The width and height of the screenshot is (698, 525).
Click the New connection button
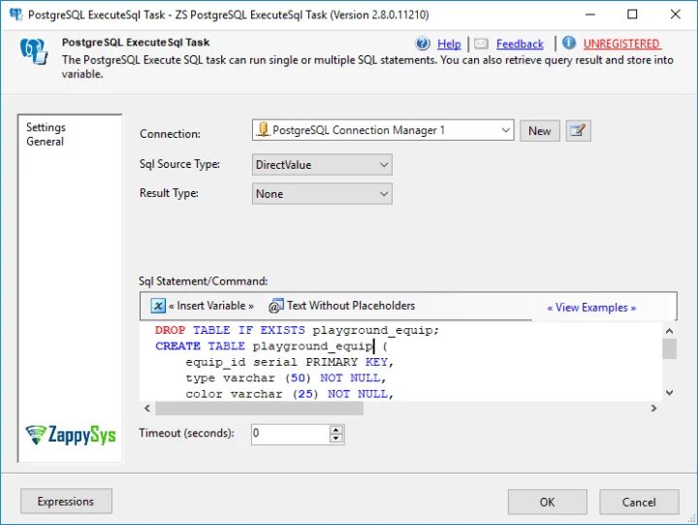pyautogui.click(x=540, y=131)
